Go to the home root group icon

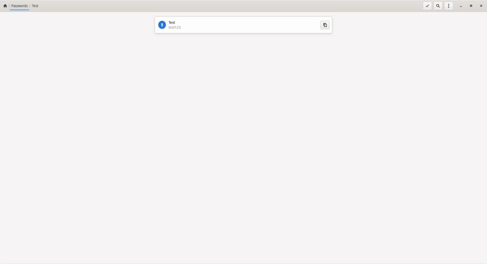coord(5,6)
